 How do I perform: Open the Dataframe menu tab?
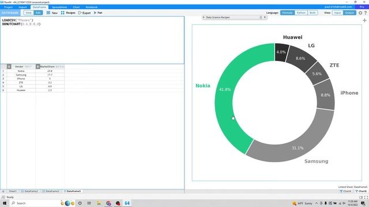(x=39, y=7)
